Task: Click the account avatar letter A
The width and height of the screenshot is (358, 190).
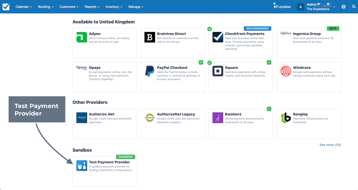Action: coord(300,7)
